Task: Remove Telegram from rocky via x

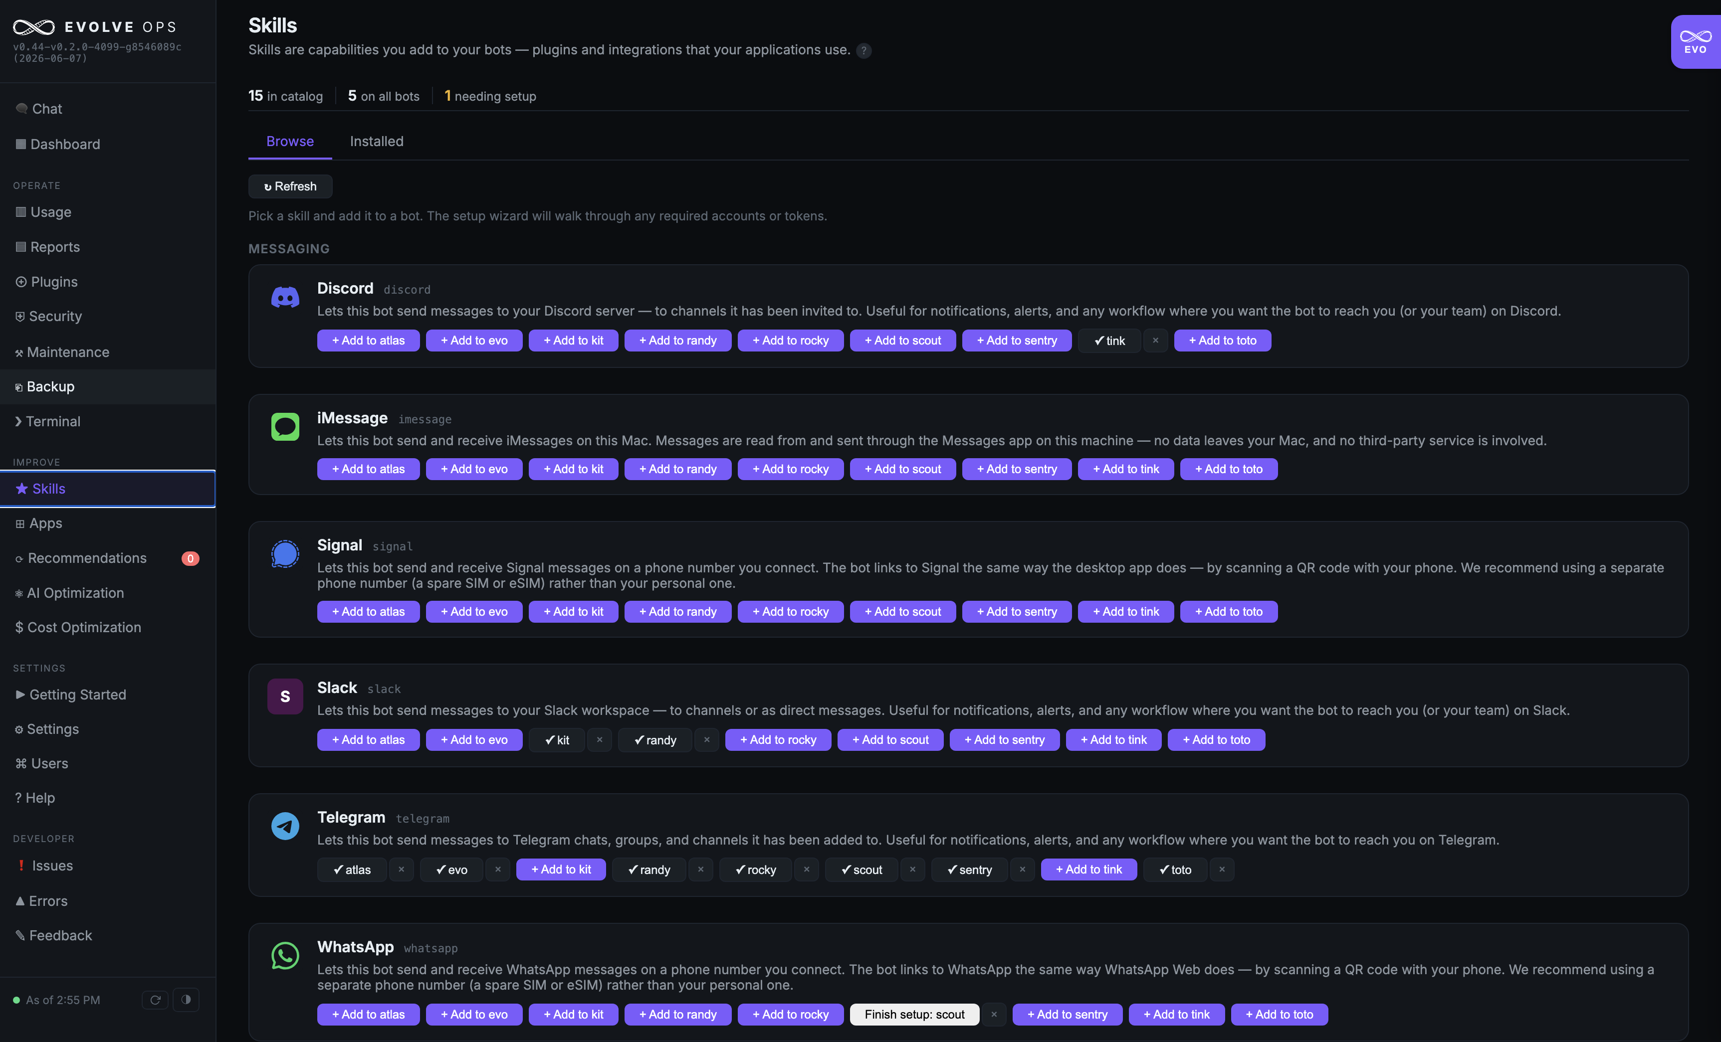Action: pyautogui.click(x=807, y=869)
